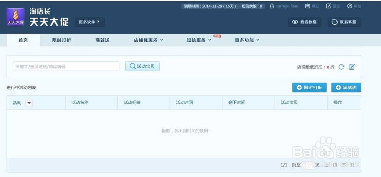The image size is (381, 177).
Task: Expand the 短信服务 dropdown menu
Action: coord(199,40)
